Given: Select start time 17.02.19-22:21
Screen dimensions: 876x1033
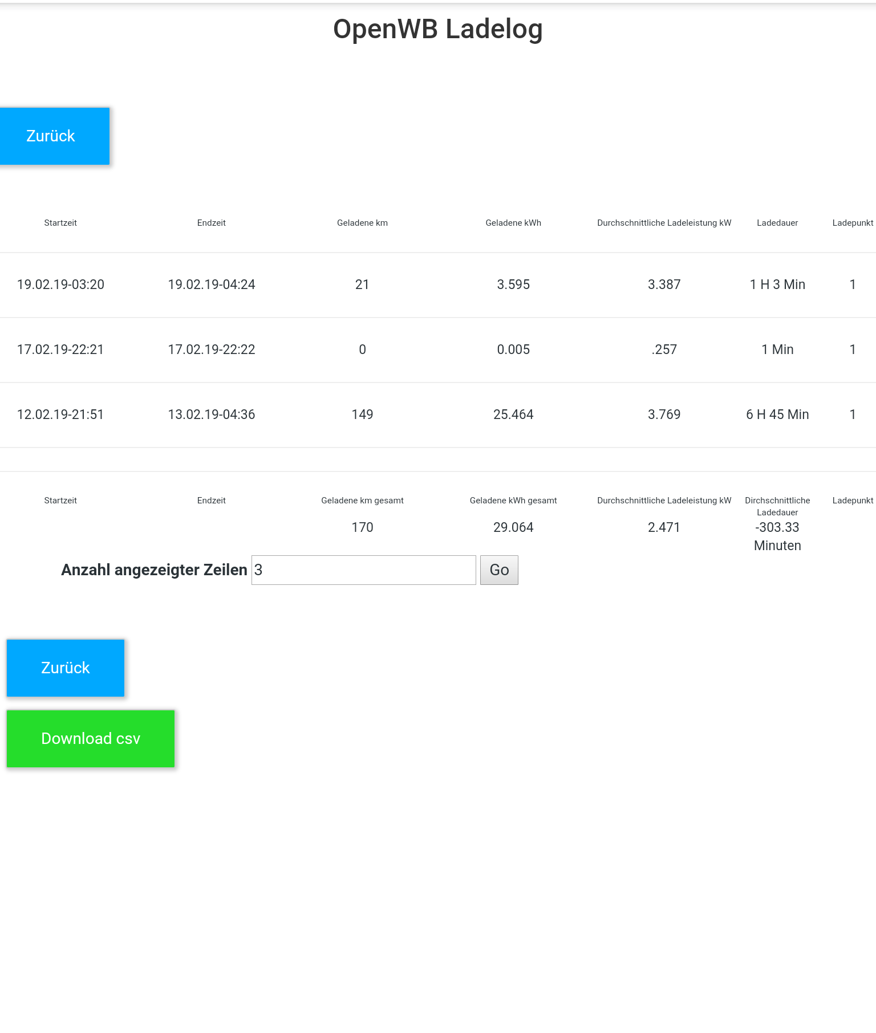Looking at the screenshot, I should click(60, 349).
